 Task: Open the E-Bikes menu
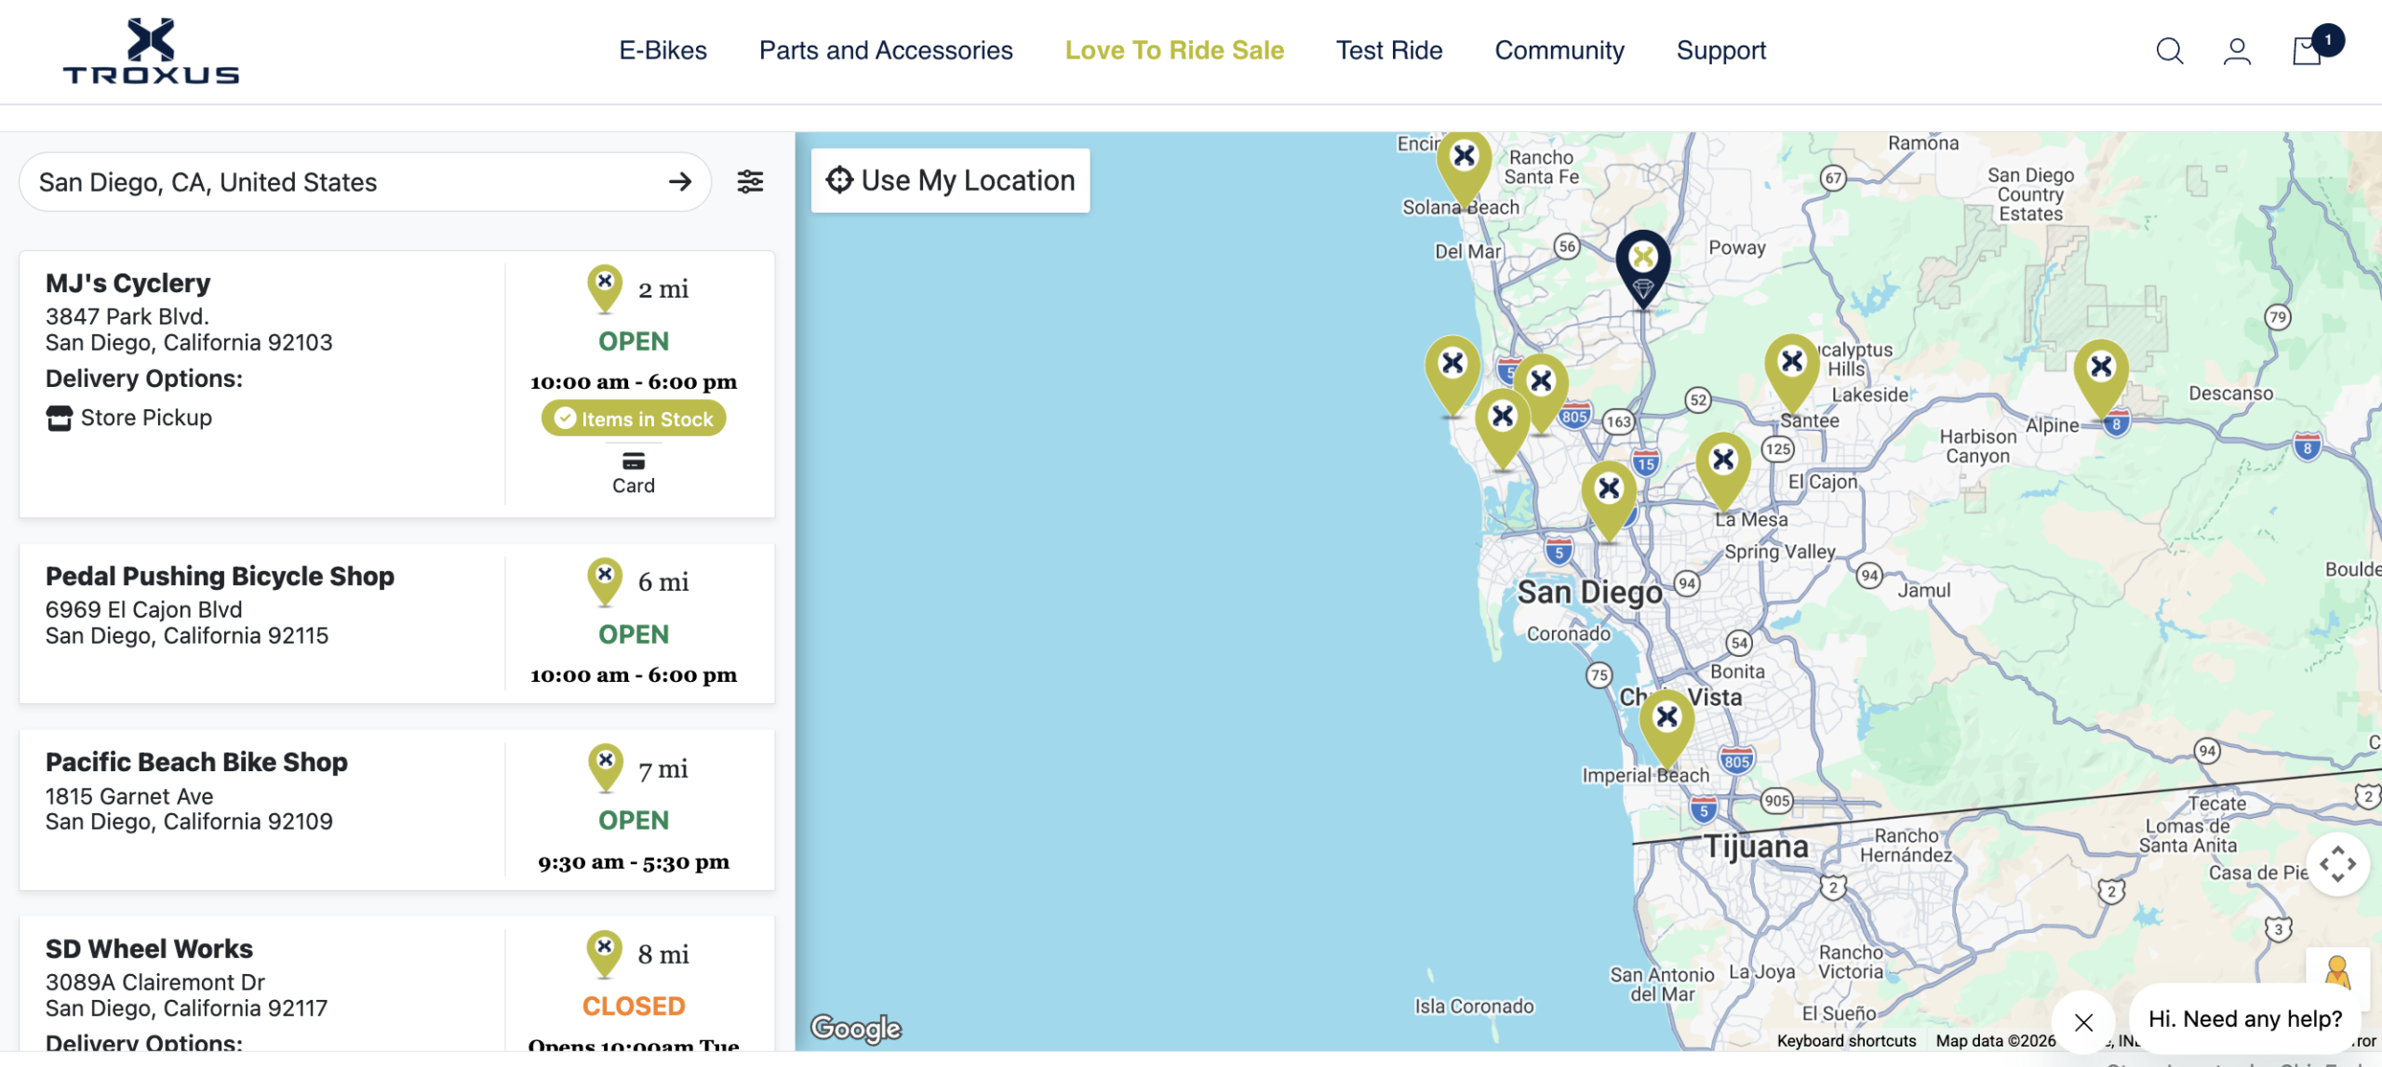tap(662, 51)
